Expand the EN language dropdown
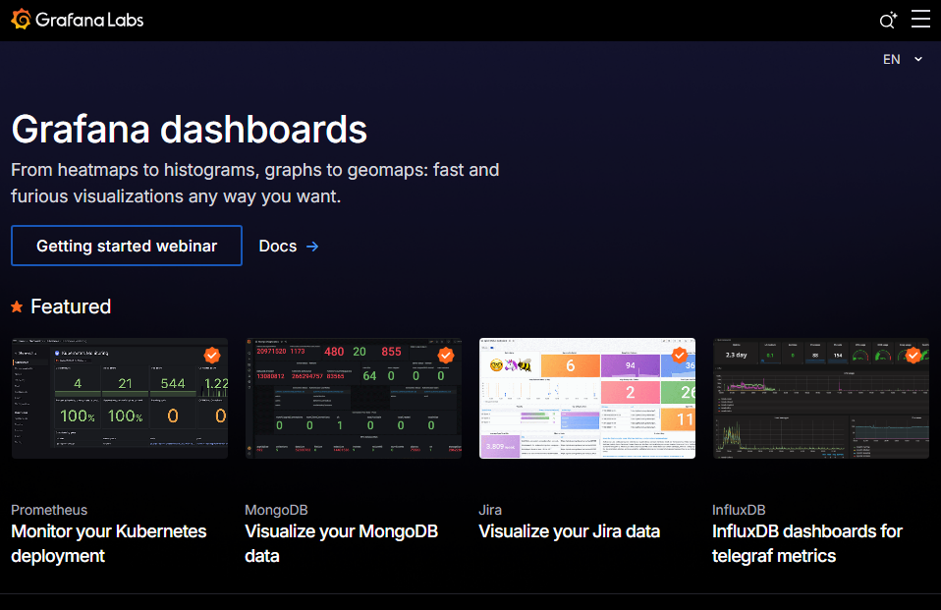 902,59
